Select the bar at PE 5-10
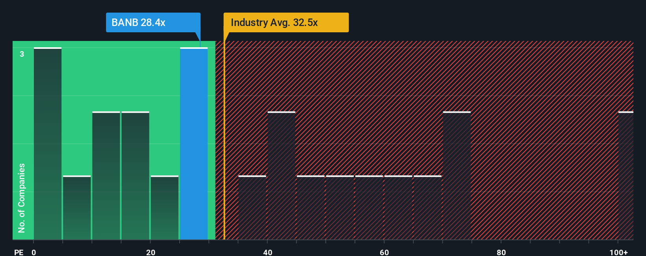Viewport: 646px width, 256px height. tap(77, 208)
